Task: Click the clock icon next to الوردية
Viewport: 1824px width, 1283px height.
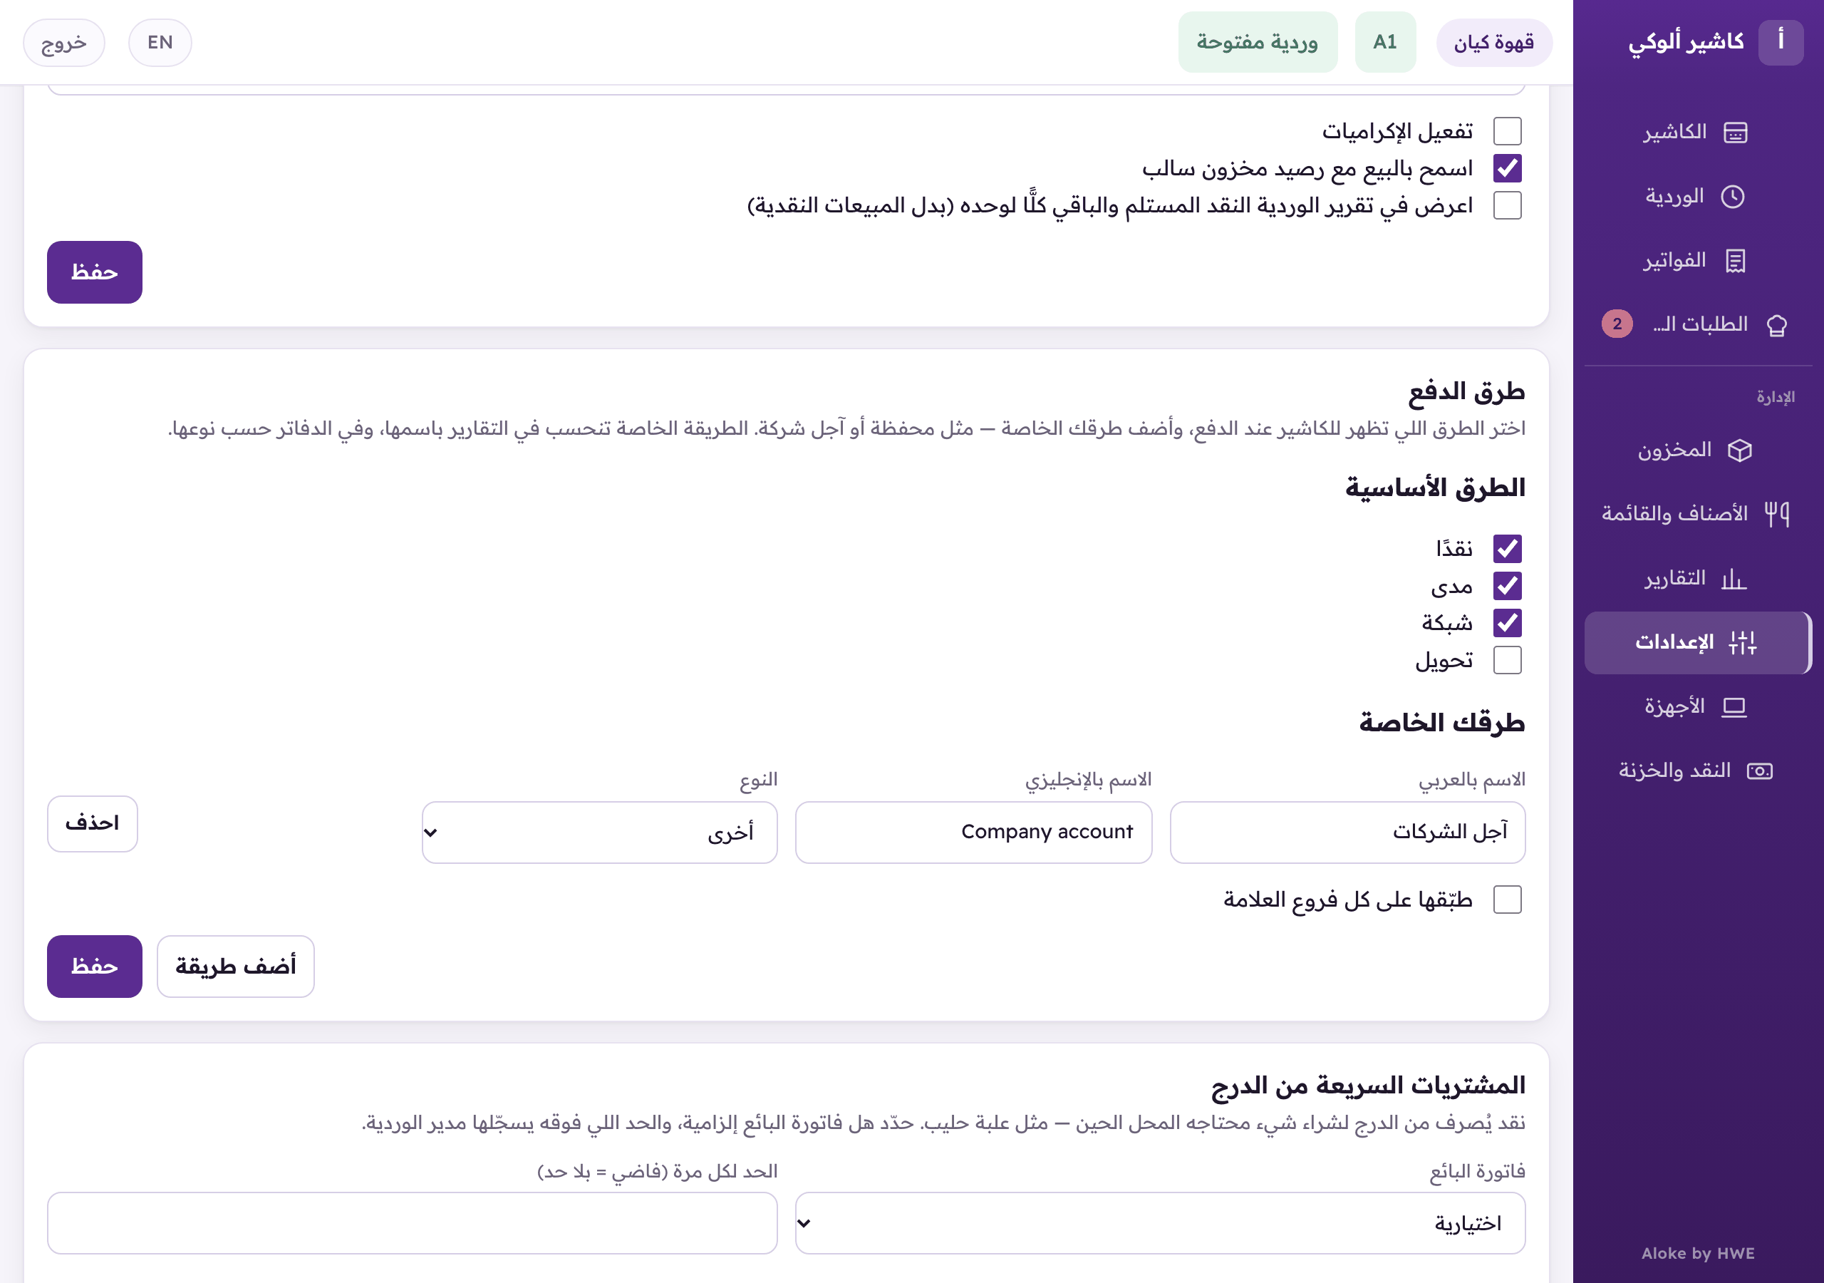Action: [x=1733, y=196]
